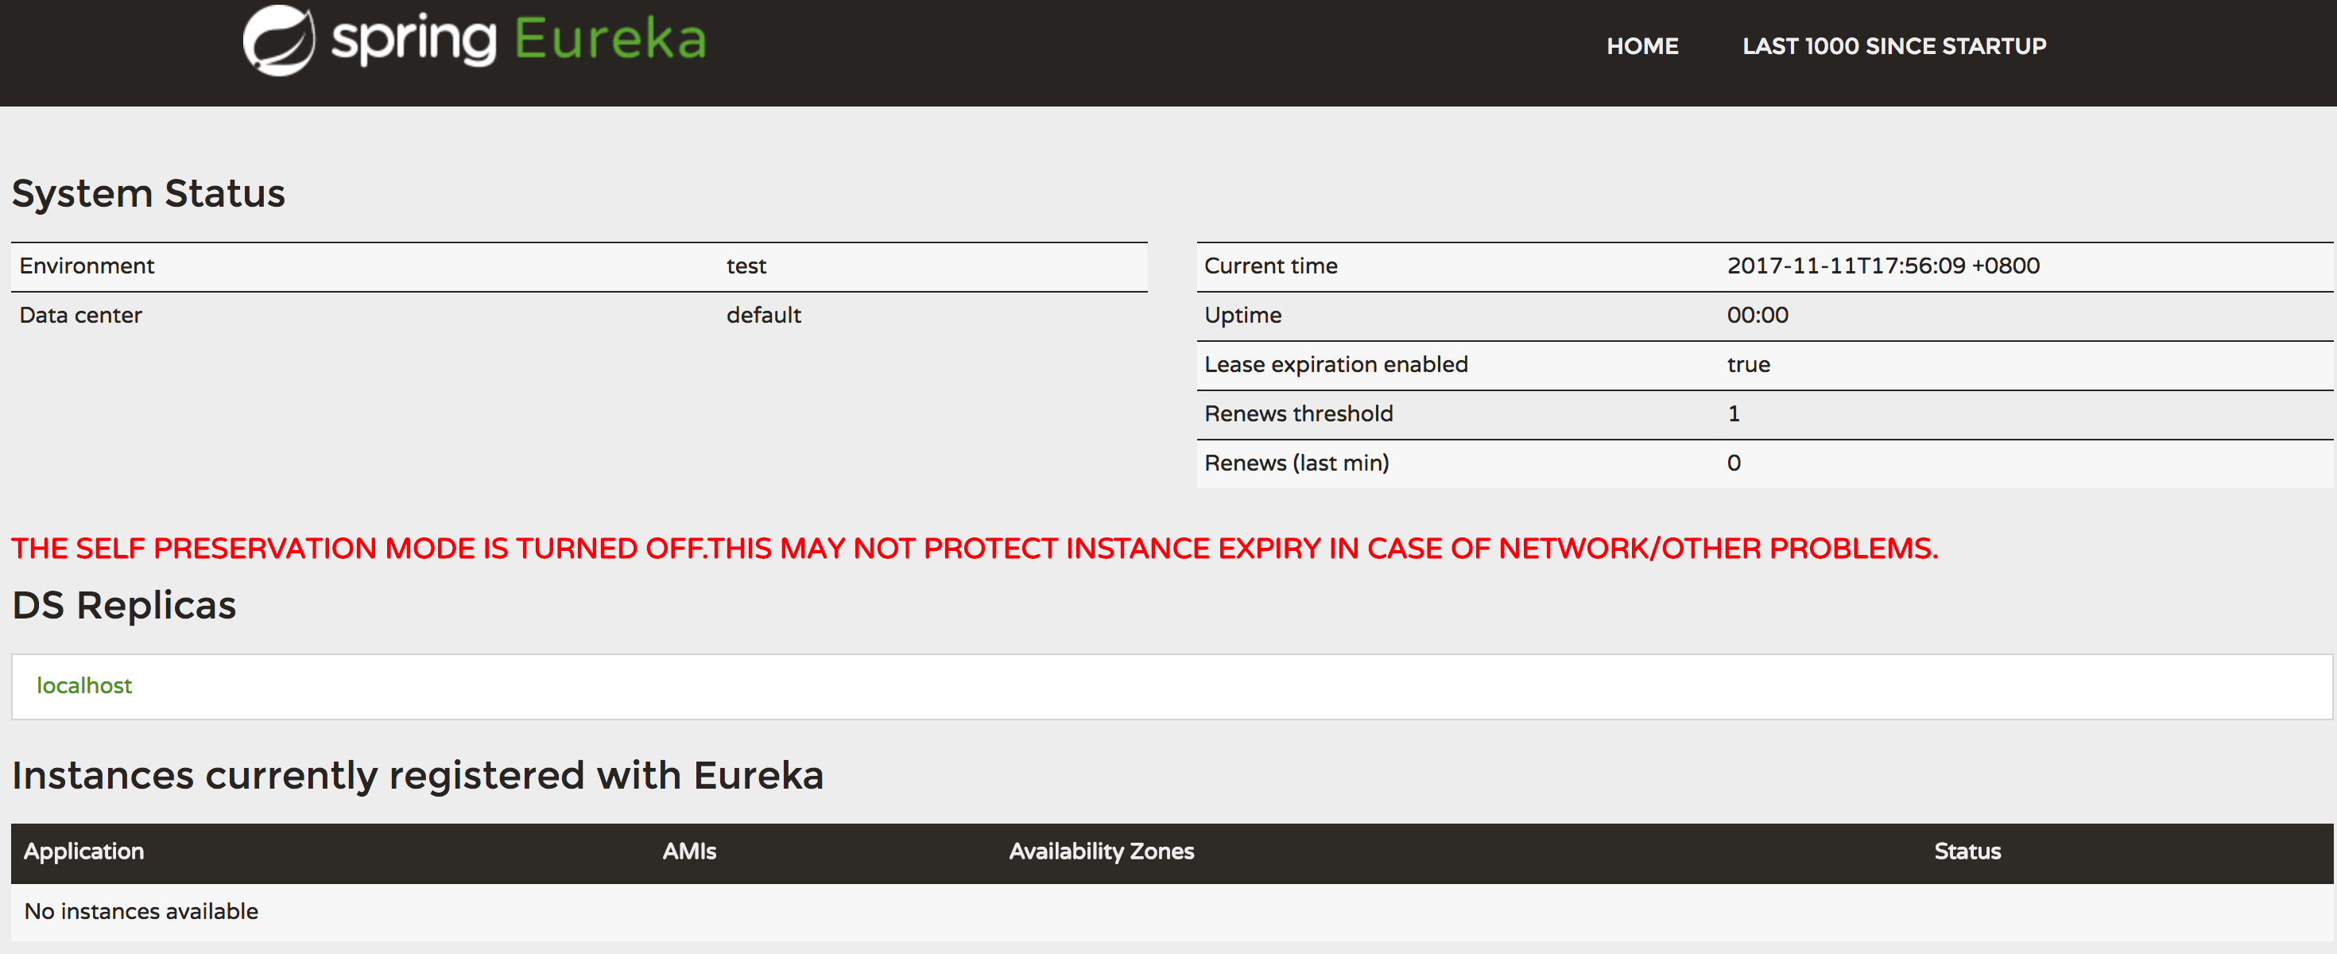Click the timestamp 2017-11-11T17:56:09 +0800

[x=1882, y=266]
